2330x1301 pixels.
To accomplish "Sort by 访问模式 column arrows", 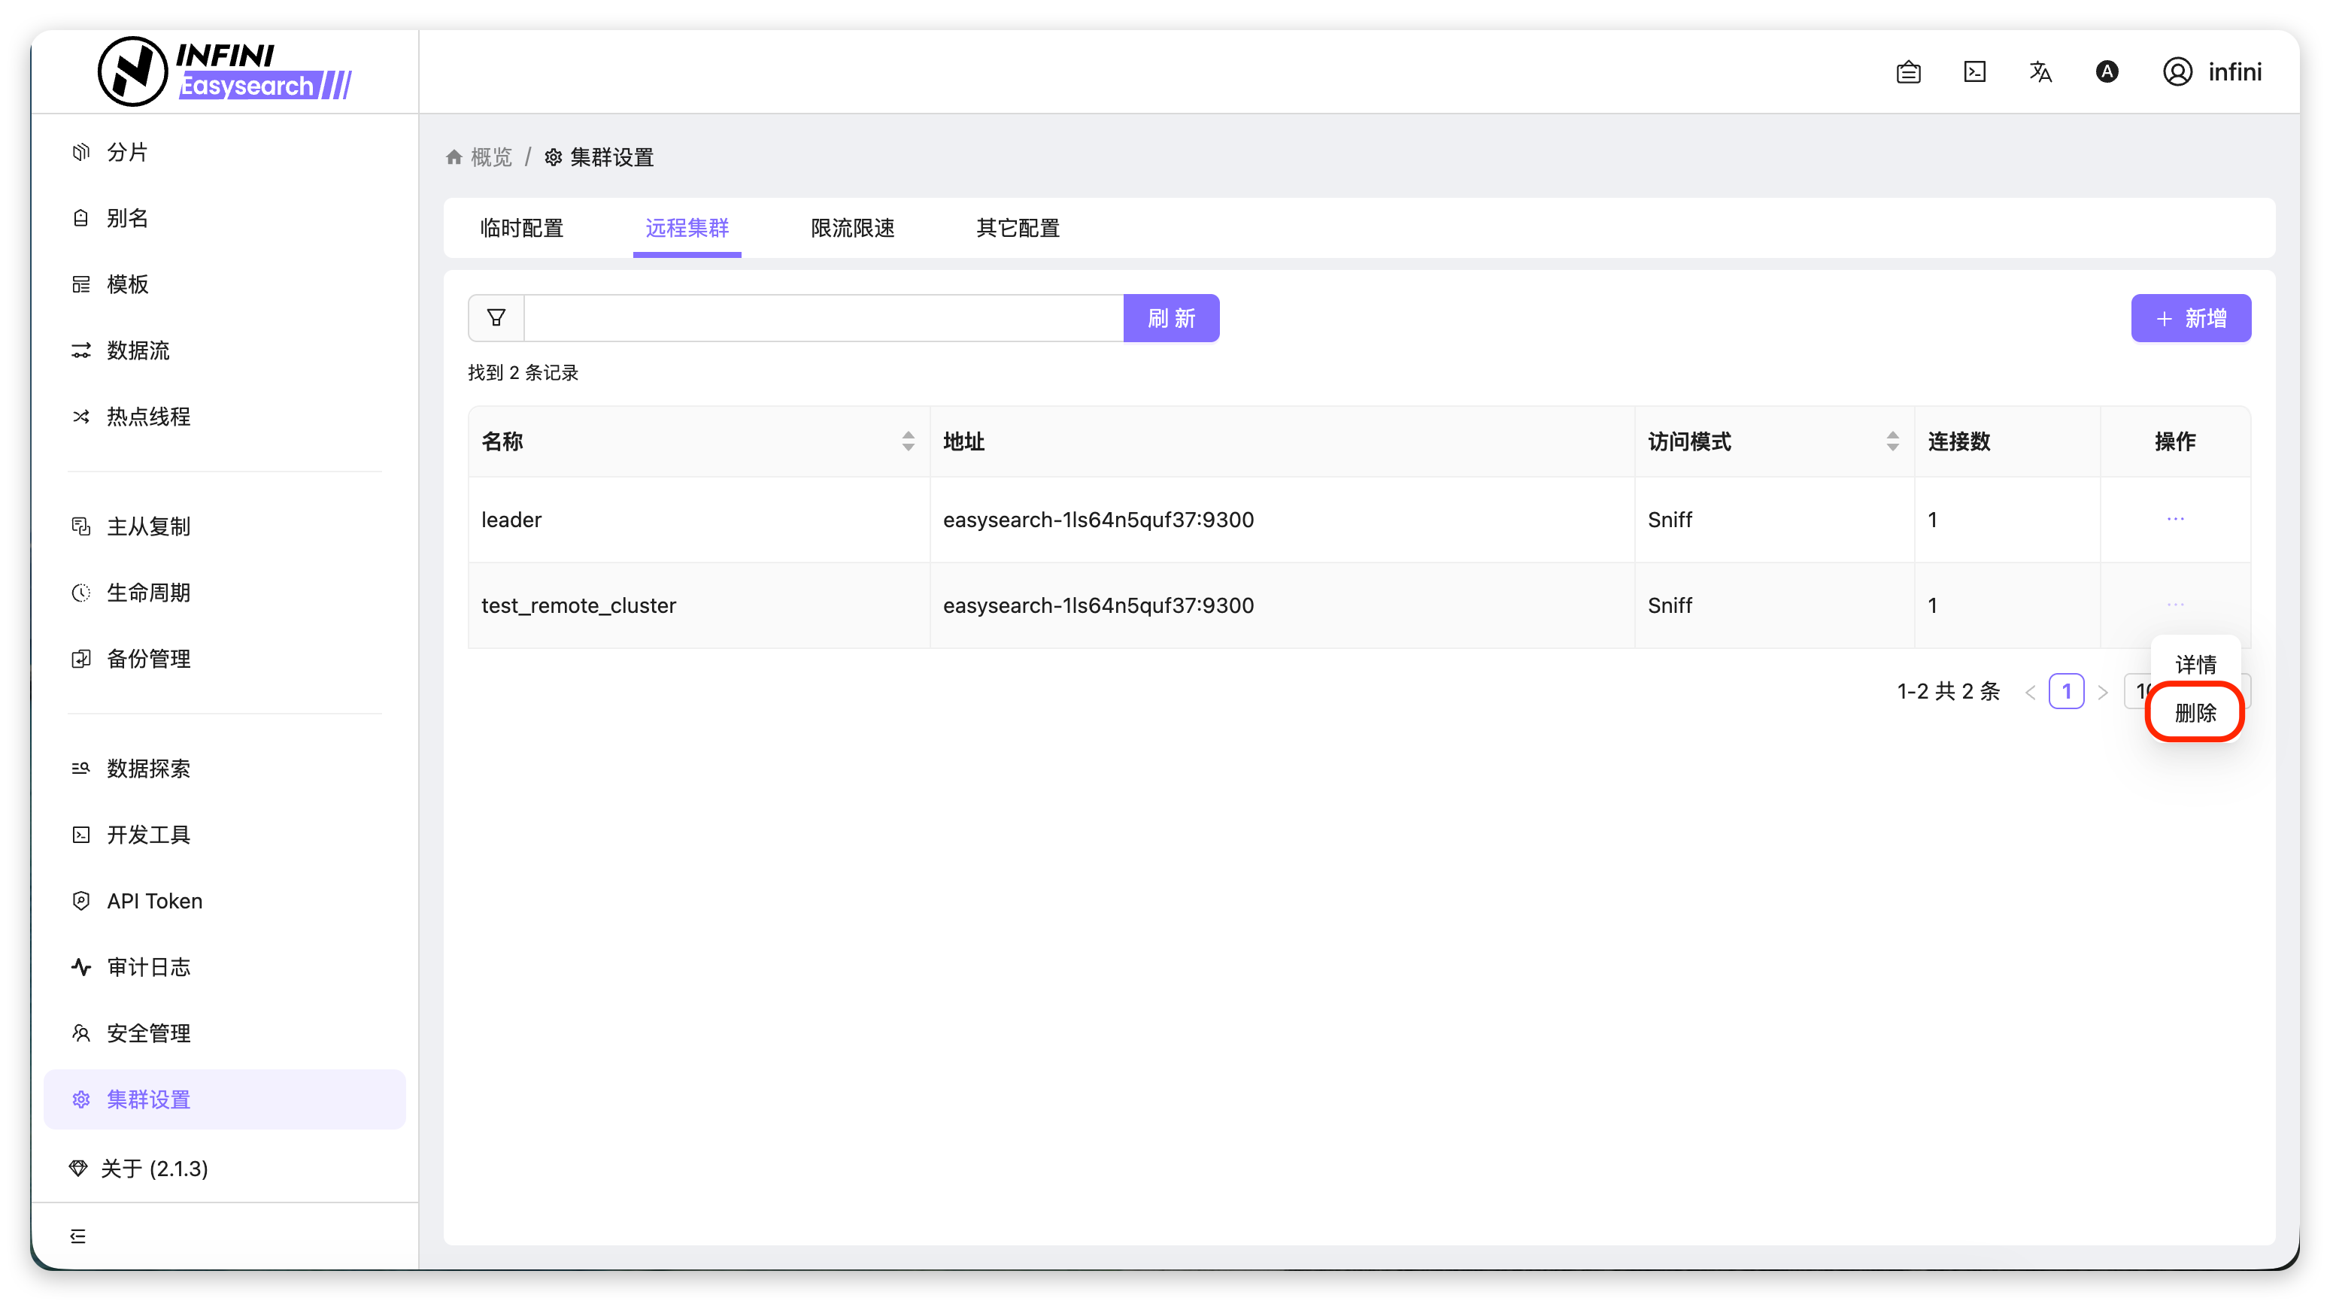I will tap(1892, 441).
